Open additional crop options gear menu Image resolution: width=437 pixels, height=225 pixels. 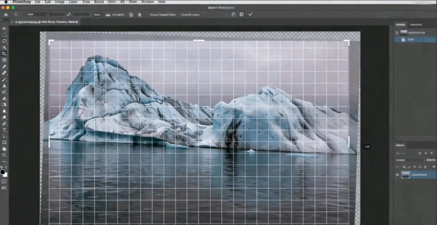point(140,15)
